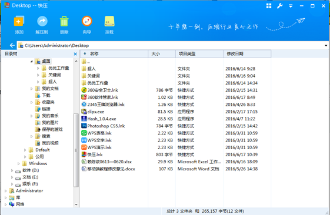
Task: Close the 目录树 directory tree panel
Action: (75, 54)
